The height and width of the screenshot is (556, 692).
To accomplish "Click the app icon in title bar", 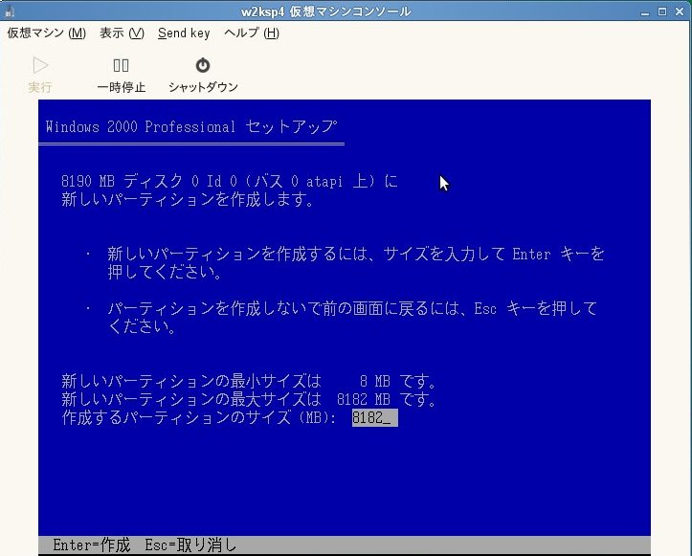I will pos(10,11).
